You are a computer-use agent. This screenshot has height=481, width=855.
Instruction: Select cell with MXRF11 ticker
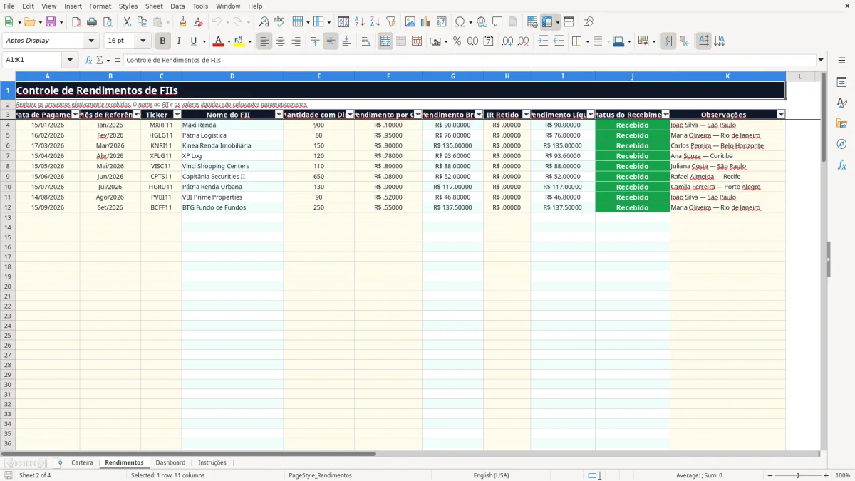(x=161, y=125)
